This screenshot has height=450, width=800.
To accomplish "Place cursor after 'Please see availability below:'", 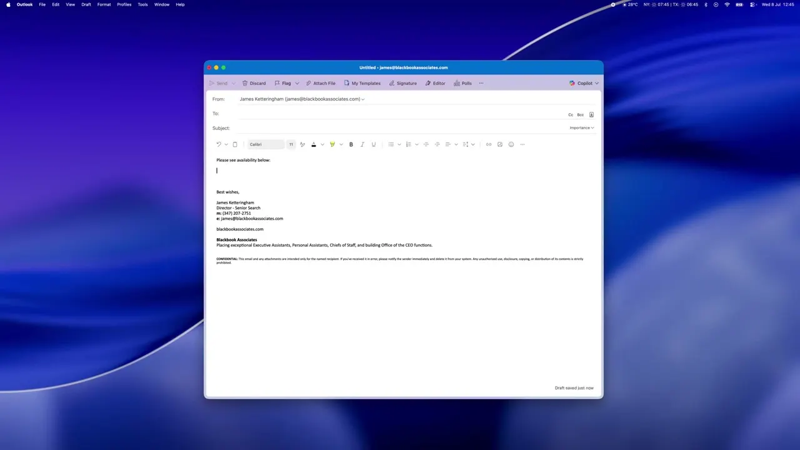I will pyautogui.click(x=271, y=160).
